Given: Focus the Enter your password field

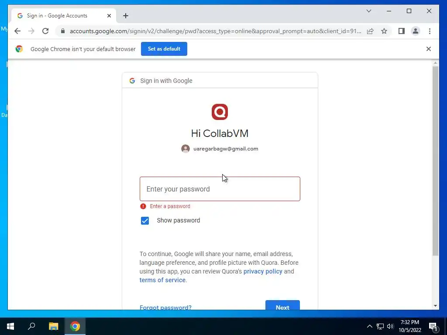Looking at the screenshot, I should (x=220, y=189).
